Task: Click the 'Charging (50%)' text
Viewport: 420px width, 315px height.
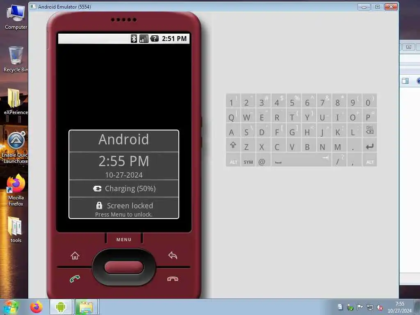Action: coord(130,189)
